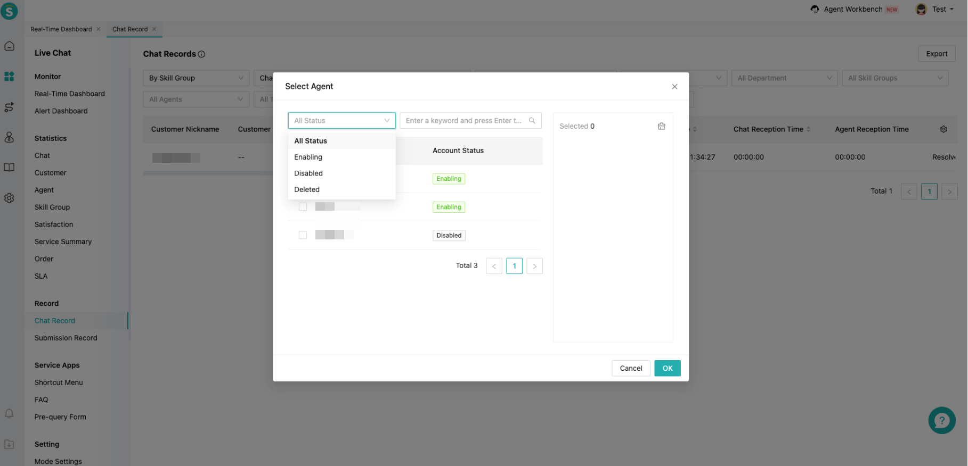Select Enabling option in status list
The height and width of the screenshot is (466, 968).
click(308, 157)
